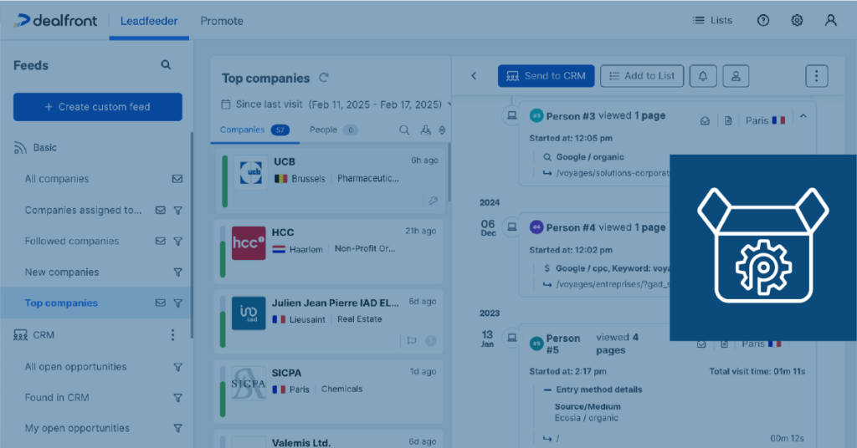This screenshot has height=448, width=857.
Task: Click flag icon on Julien Jean Pierre card
Action: coord(412,340)
